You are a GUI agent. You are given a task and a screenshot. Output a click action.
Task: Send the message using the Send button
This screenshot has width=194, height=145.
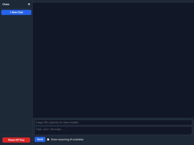point(40,139)
